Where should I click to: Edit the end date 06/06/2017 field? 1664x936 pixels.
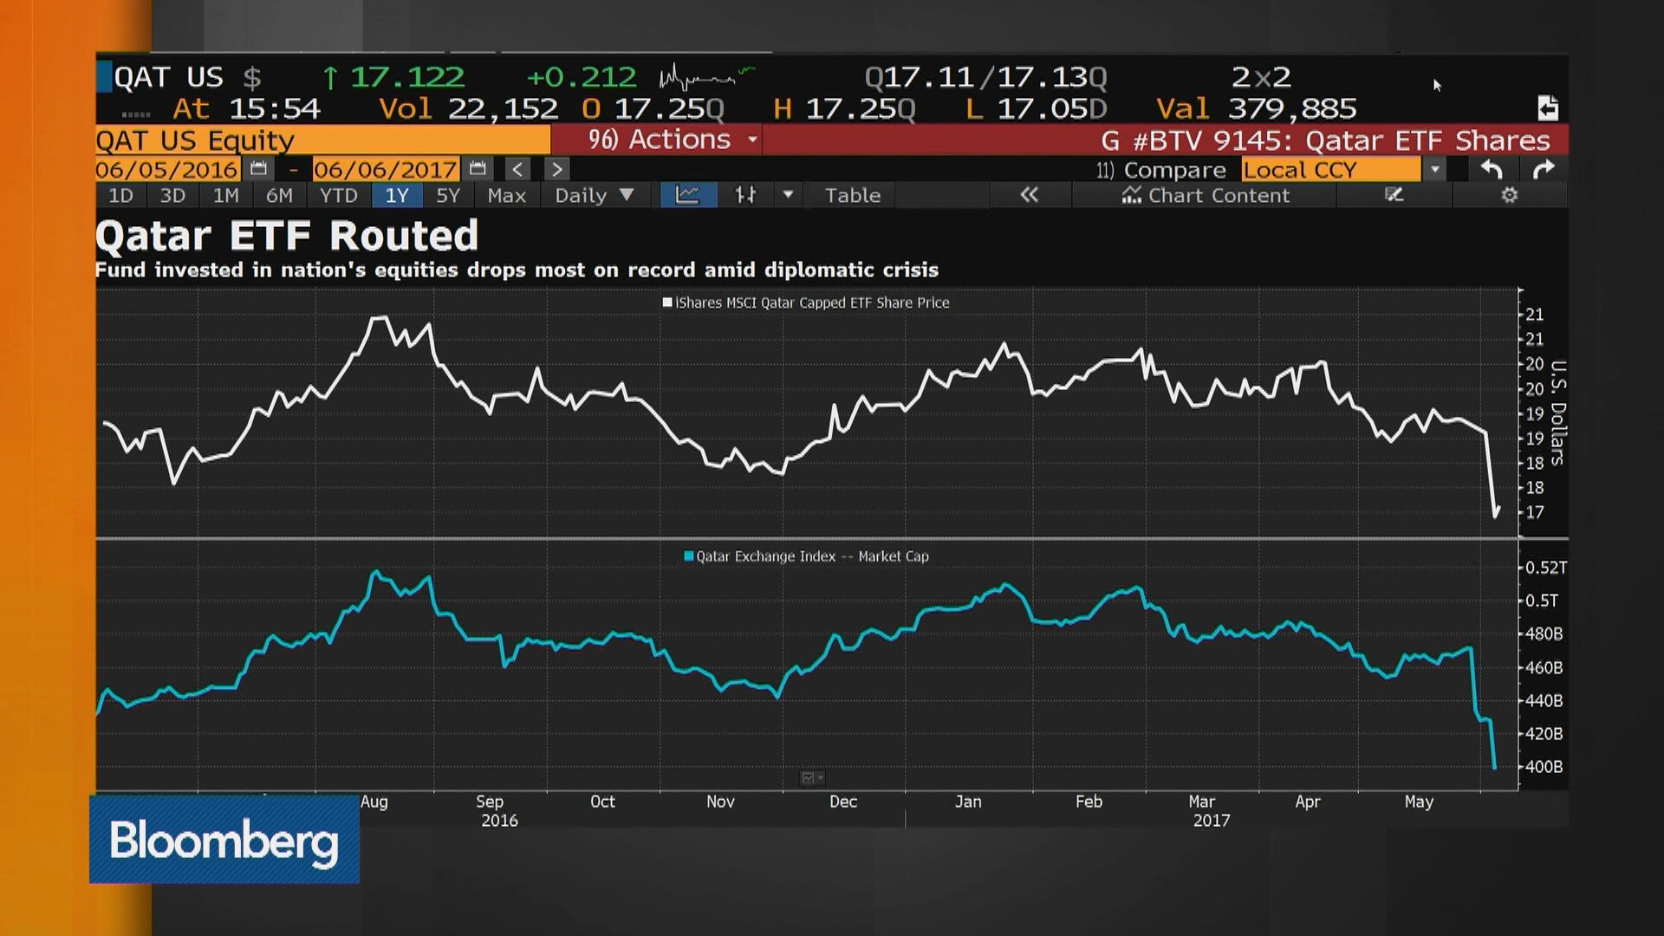point(386,169)
